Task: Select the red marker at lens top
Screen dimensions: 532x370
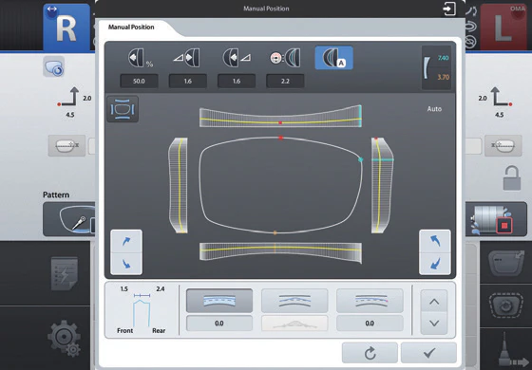Action: [x=280, y=138]
